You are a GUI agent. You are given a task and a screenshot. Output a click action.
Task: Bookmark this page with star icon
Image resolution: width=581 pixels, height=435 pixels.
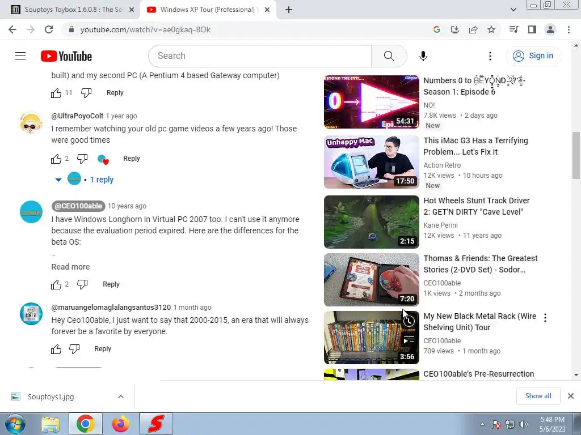[491, 29]
